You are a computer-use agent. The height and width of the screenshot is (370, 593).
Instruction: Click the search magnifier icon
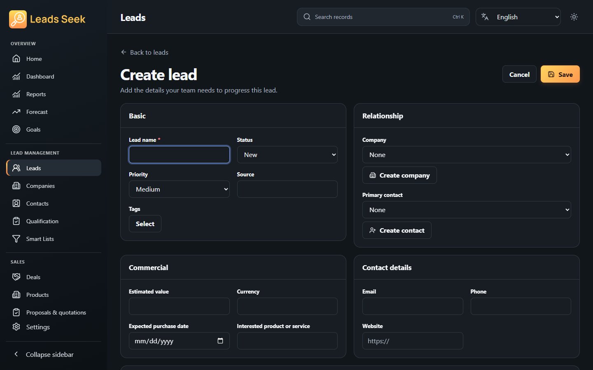(307, 17)
